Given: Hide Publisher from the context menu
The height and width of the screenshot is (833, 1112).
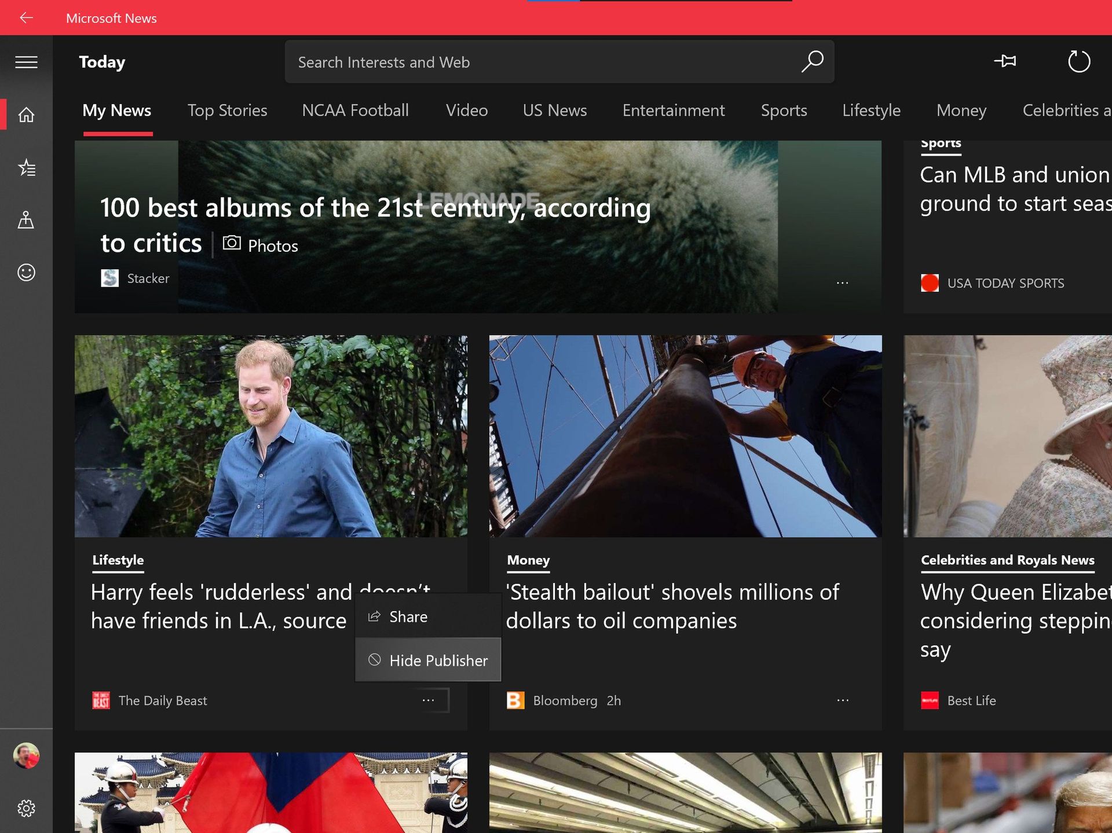Looking at the screenshot, I should (438, 660).
